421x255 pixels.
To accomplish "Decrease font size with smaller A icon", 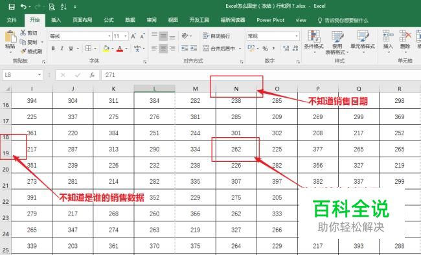I will tap(142, 36).
